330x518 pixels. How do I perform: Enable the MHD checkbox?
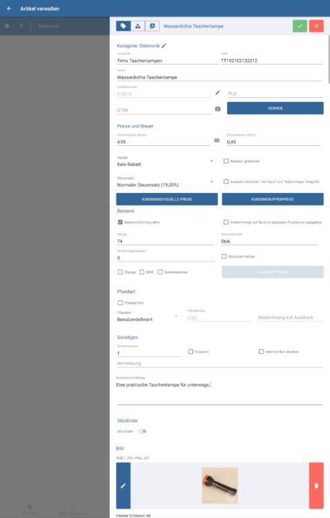[142, 272]
